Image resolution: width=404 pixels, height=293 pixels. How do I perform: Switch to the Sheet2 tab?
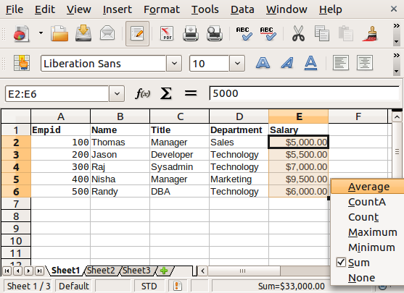tap(101, 271)
